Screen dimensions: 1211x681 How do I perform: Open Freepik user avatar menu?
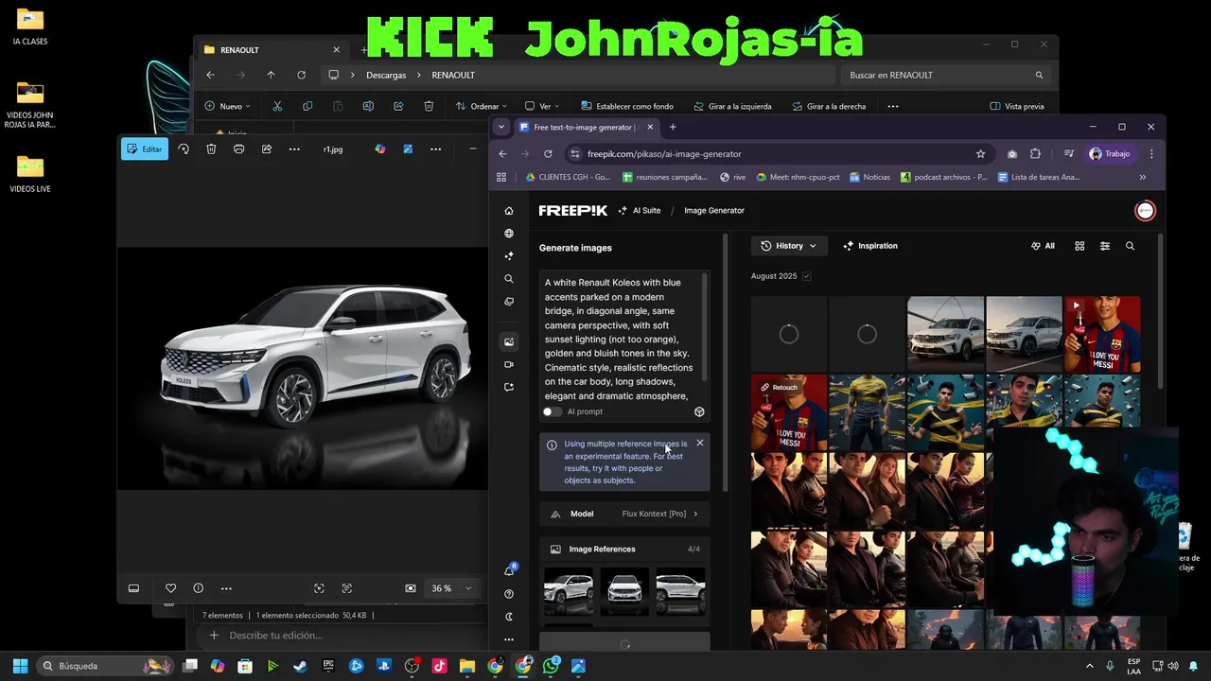coord(1145,211)
